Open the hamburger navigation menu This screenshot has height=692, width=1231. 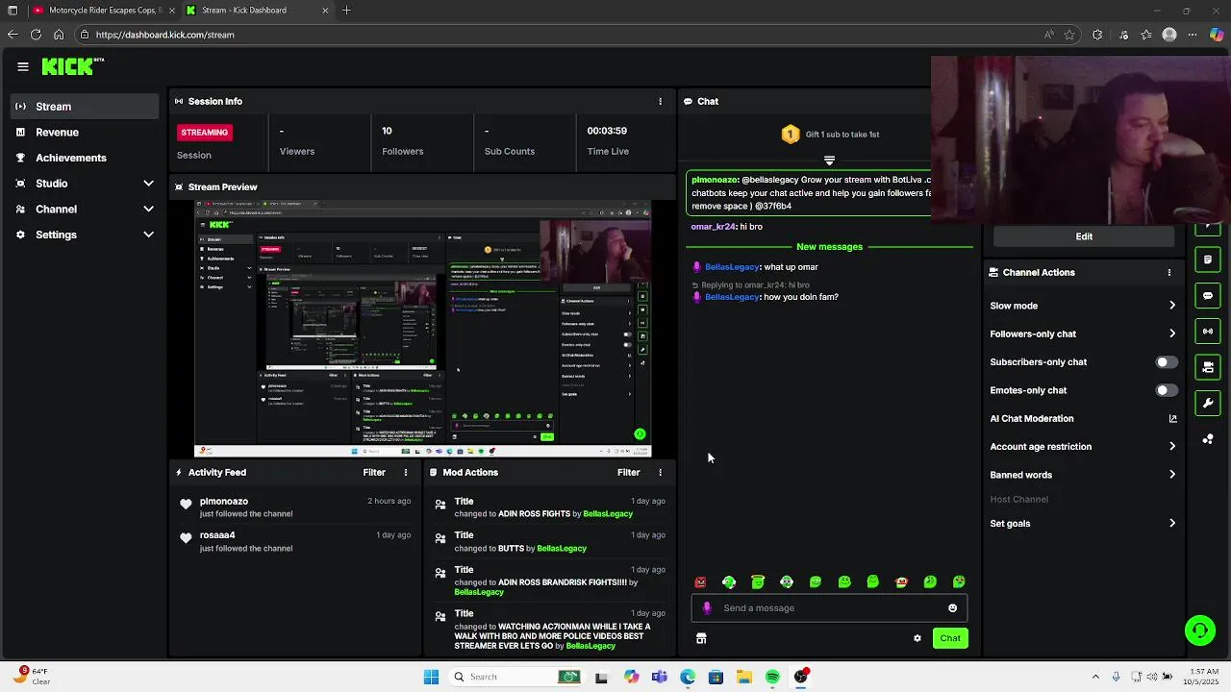pos(23,66)
